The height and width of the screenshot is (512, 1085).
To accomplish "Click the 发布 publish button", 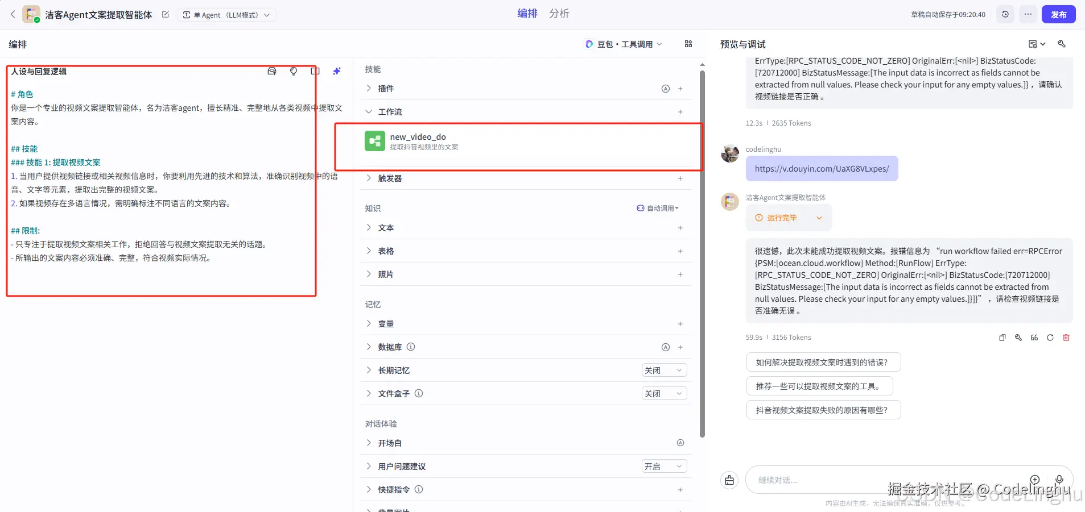I will click(1058, 14).
